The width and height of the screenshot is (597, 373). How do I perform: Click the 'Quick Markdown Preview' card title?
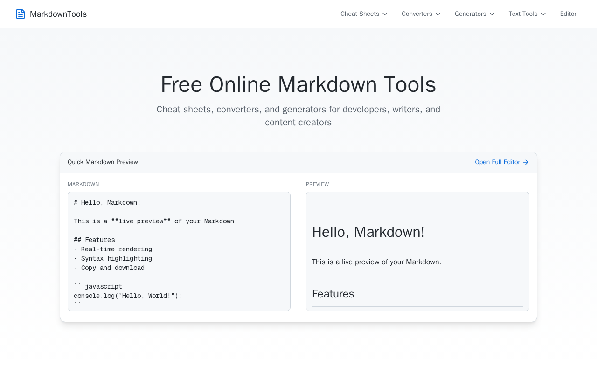[x=103, y=162]
